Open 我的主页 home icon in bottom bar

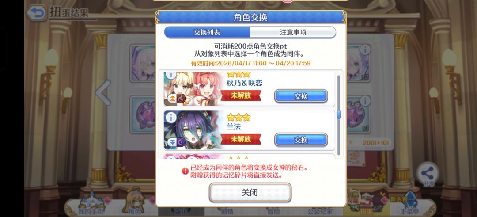click(91, 204)
